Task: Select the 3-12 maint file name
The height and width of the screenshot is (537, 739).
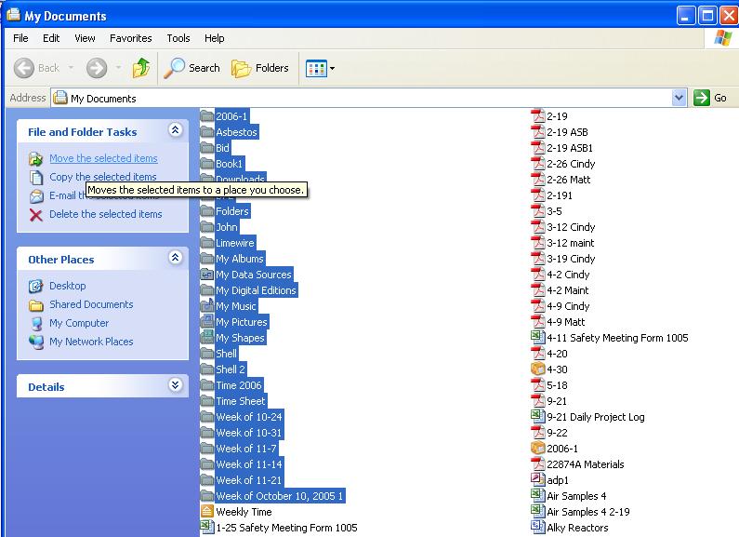Action: click(570, 243)
